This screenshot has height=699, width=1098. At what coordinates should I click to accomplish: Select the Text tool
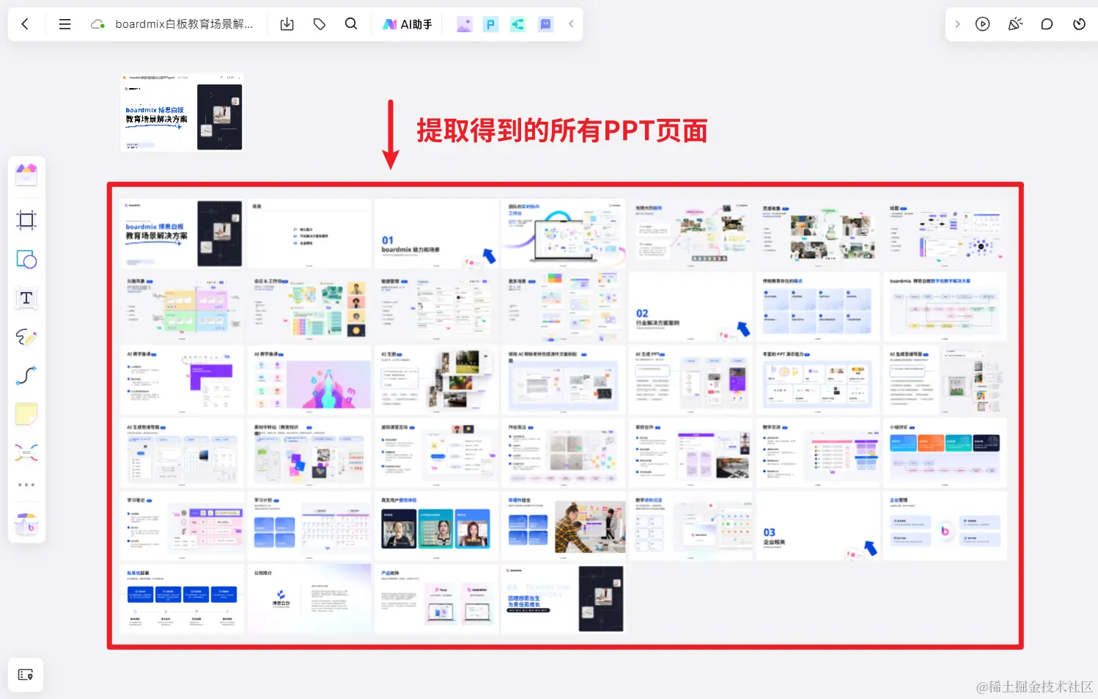26,298
